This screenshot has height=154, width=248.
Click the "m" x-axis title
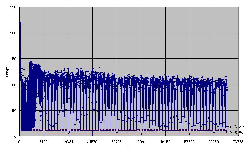point(129,147)
